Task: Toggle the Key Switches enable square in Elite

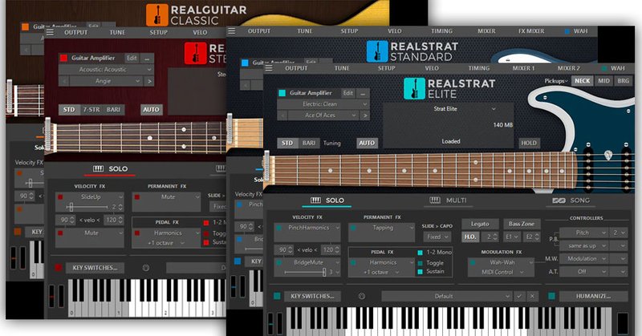Action: tap(277, 296)
